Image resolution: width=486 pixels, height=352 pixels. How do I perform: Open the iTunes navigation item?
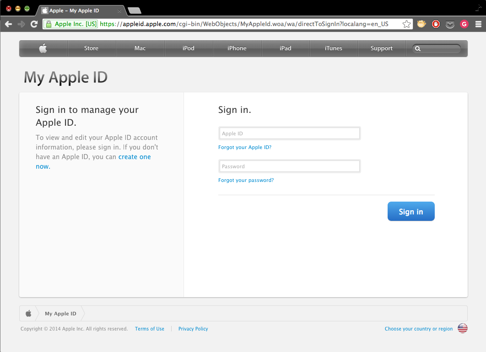coord(334,48)
